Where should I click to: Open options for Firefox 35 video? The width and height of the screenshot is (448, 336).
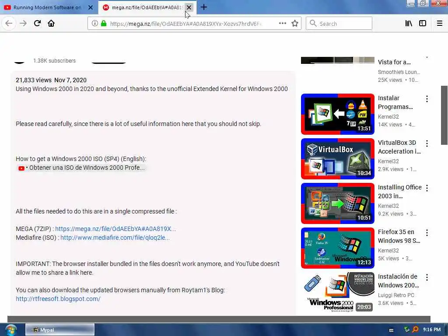[x=427, y=233]
